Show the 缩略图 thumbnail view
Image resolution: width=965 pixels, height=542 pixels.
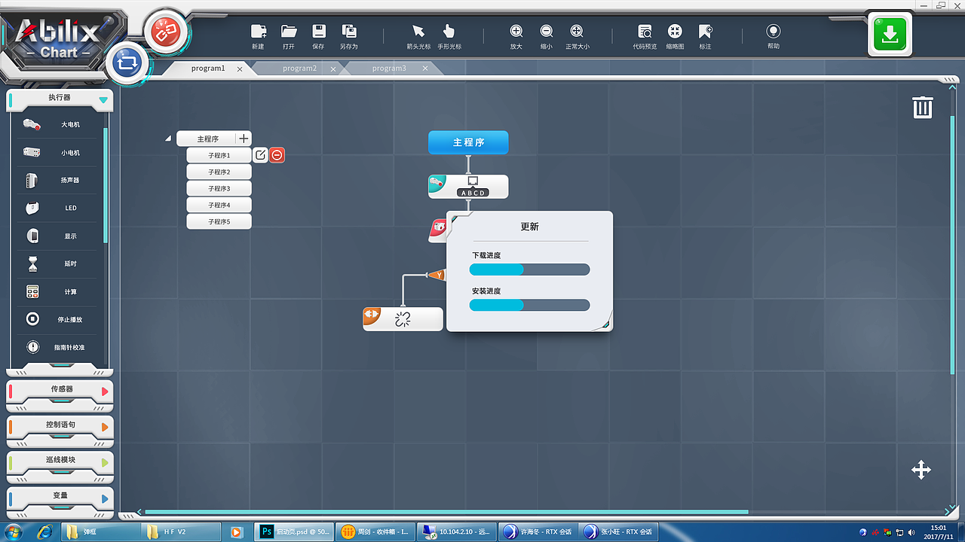point(675,32)
